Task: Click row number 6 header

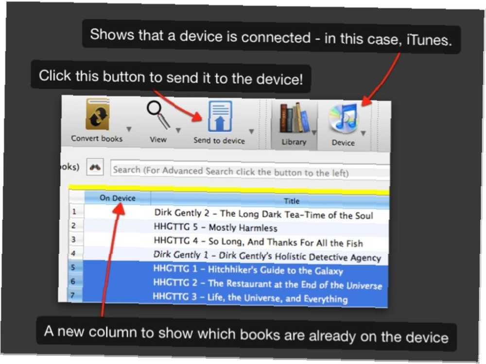Action: [75, 281]
